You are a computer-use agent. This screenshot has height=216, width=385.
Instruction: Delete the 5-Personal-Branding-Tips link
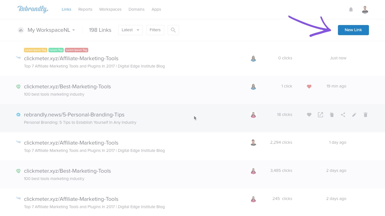(366, 115)
